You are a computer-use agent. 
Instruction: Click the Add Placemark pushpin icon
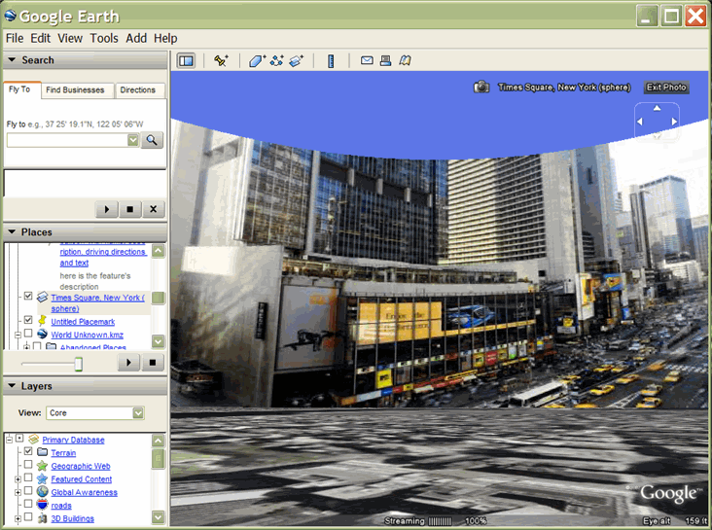pyautogui.click(x=221, y=60)
